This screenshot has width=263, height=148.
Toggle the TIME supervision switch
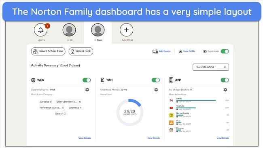(x=156, y=80)
